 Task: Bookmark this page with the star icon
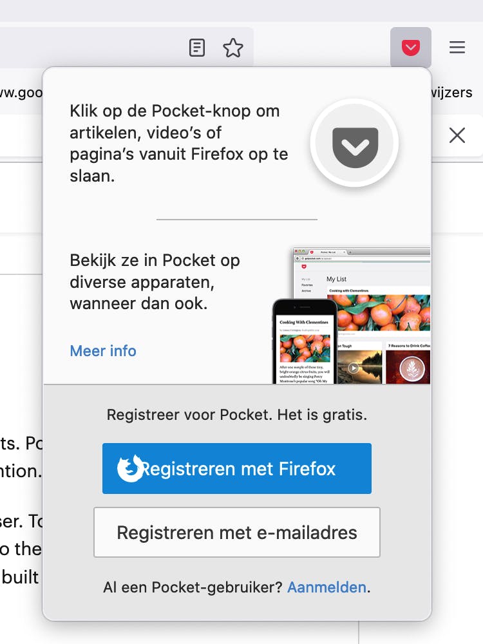click(x=232, y=48)
